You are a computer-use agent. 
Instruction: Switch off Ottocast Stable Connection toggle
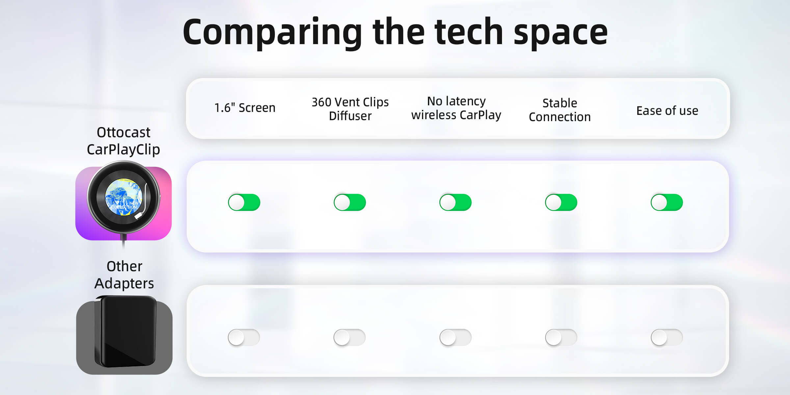pos(561,202)
